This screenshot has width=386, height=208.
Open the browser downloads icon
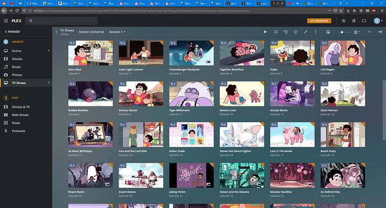click(348, 11)
